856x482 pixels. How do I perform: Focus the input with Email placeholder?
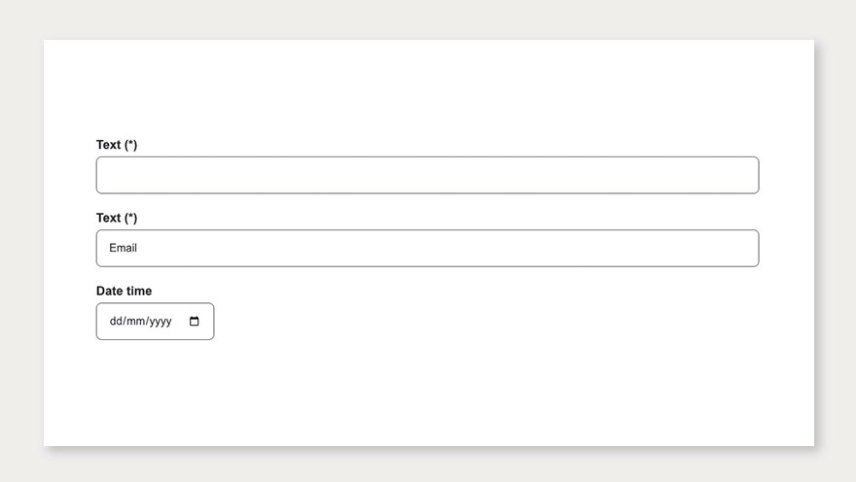427,248
